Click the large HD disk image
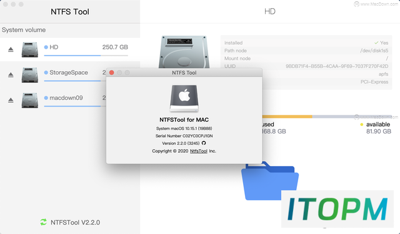The width and height of the screenshot is (400, 234). 184,52
